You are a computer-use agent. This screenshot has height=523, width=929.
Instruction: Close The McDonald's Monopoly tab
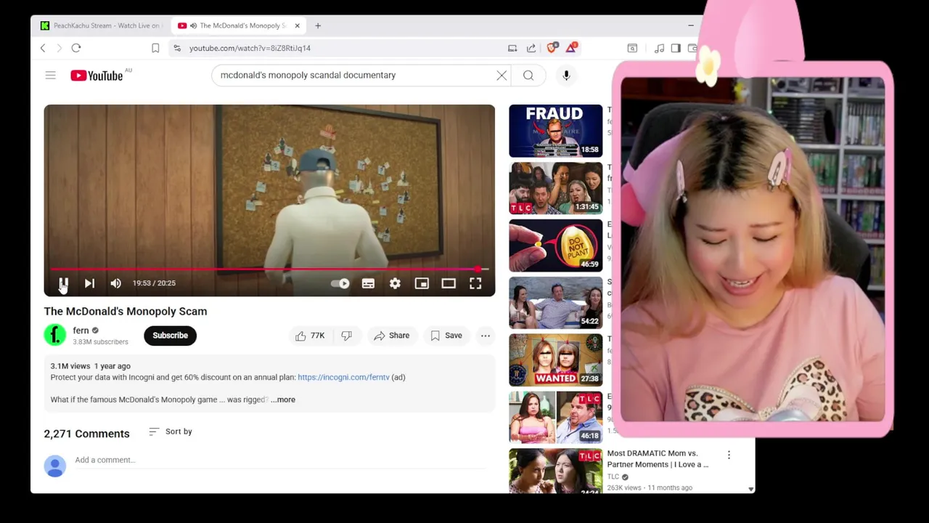297,25
